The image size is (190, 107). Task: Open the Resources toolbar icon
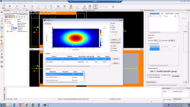84,7
